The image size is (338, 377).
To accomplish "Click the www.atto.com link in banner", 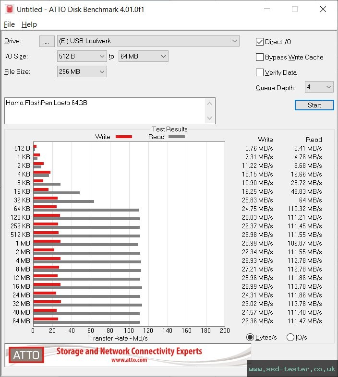I will pyautogui.click(x=129, y=360).
